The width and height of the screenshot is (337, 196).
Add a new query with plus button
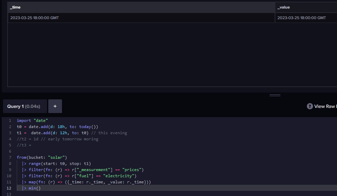(x=55, y=106)
